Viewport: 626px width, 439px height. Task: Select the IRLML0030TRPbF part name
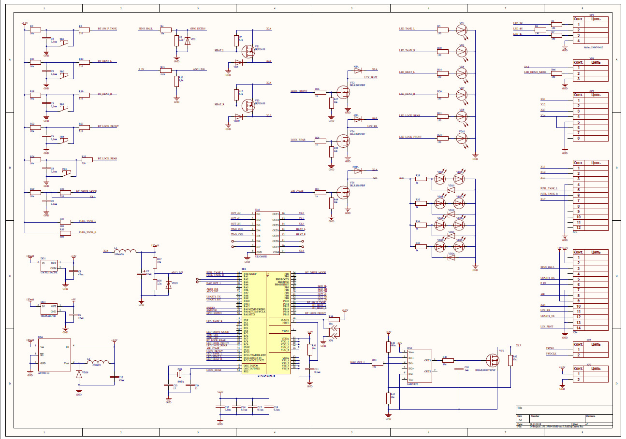point(485,369)
